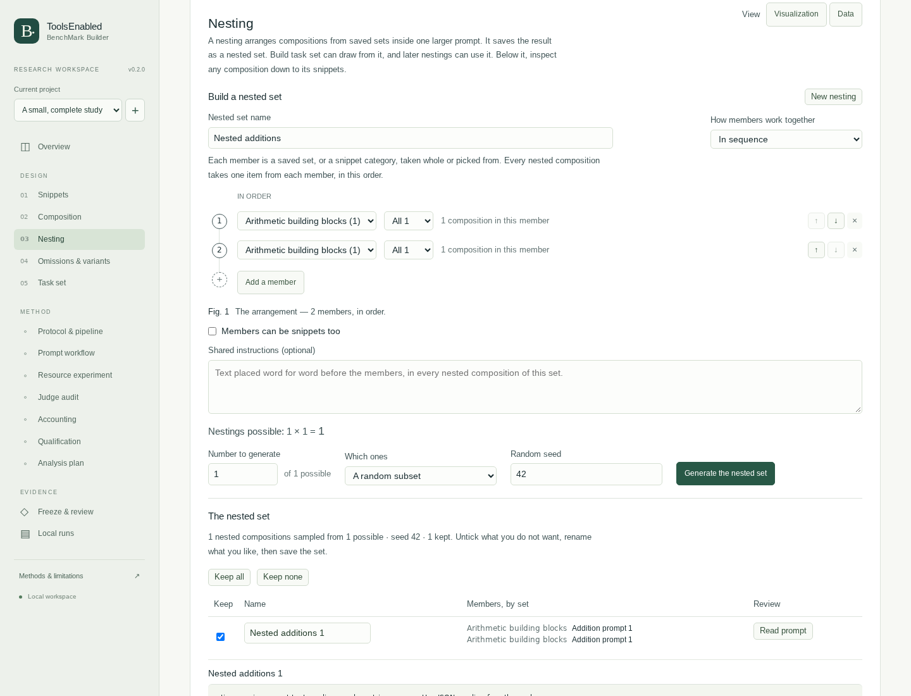Click the Nested set name input field
The width and height of the screenshot is (911, 696).
pyautogui.click(x=411, y=138)
